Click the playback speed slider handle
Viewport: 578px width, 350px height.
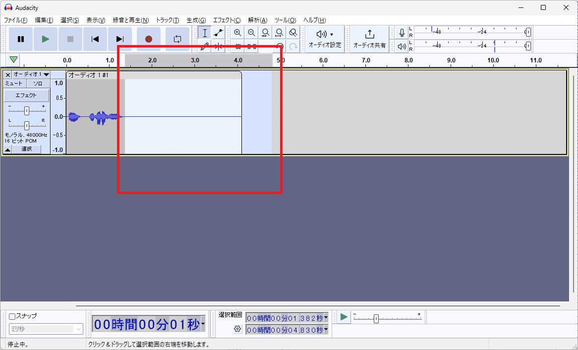pyautogui.click(x=376, y=318)
